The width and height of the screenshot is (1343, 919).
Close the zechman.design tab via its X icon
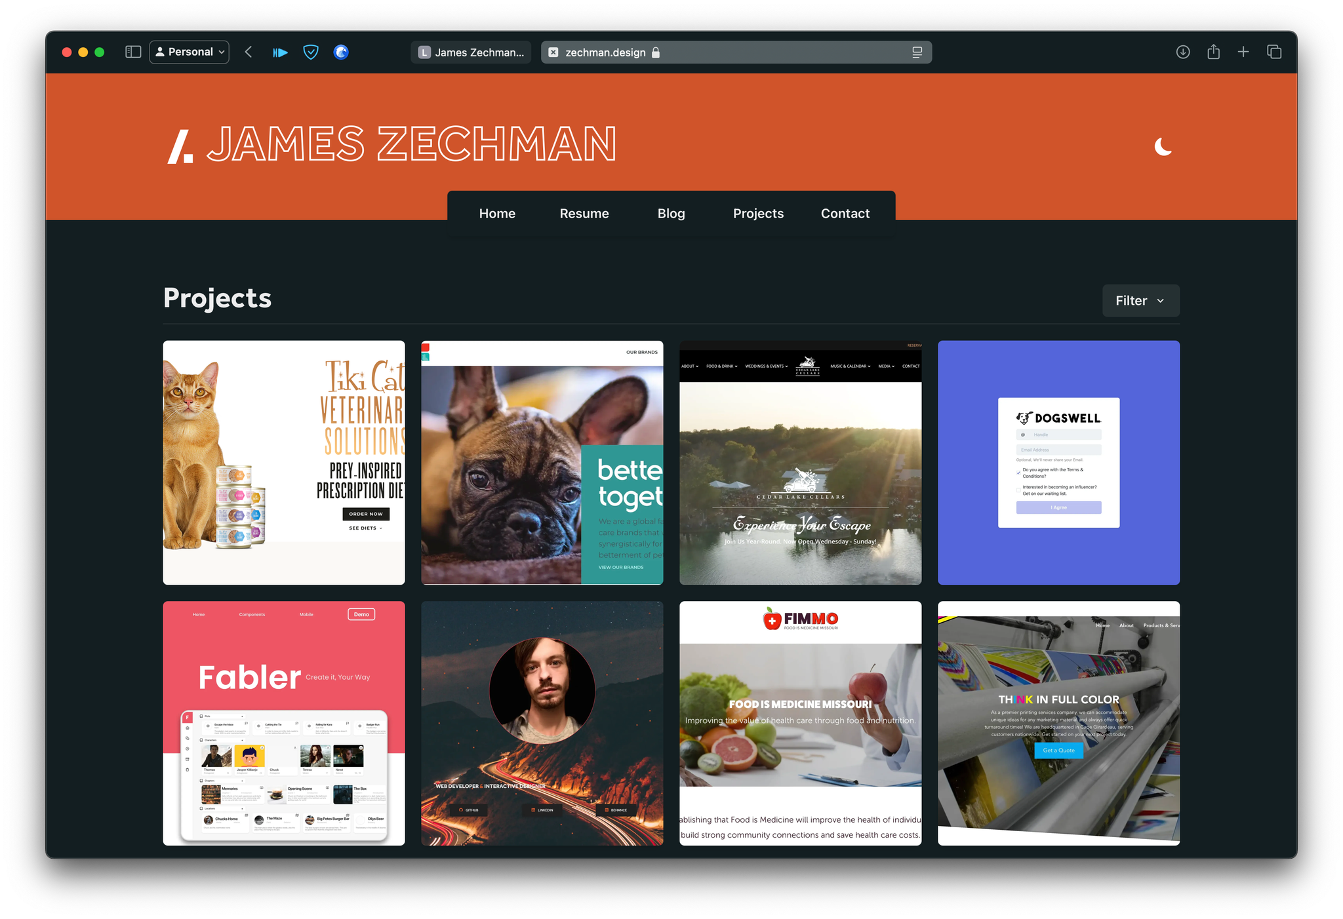click(x=553, y=52)
